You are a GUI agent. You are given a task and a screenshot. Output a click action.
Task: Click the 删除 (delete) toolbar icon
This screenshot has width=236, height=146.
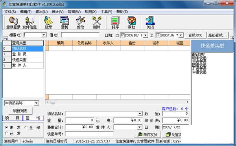pos(97,22)
